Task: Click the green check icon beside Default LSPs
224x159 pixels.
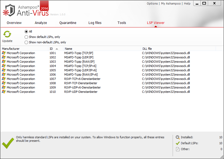Action: (x=178, y=143)
